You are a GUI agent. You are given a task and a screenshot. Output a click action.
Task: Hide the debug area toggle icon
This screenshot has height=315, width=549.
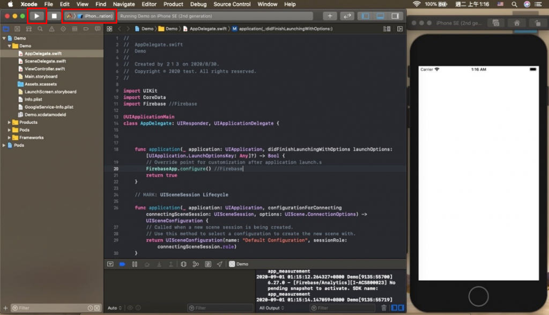point(110,264)
